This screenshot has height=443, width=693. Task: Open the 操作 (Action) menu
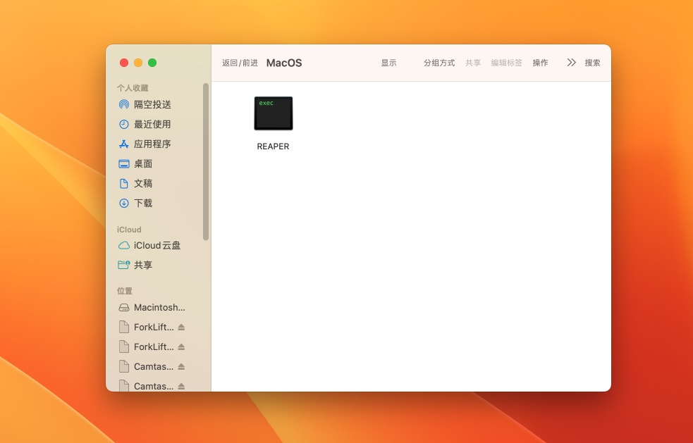click(x=540, y=63)
